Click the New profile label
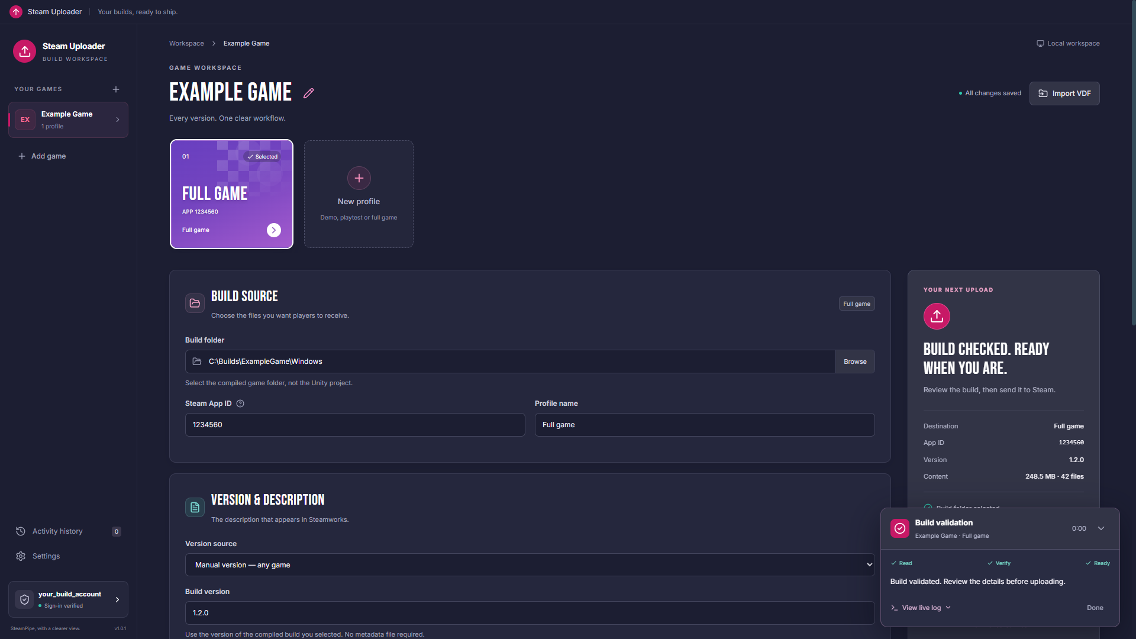Viewport: 1136px width, 639px height. click(359, 202)
